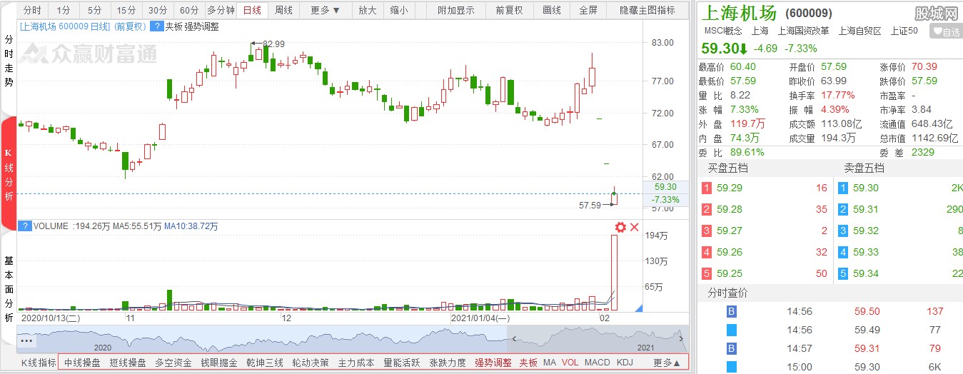The image size is (963, 374).
Task: Select MA indicator
Action: (550, 363)
